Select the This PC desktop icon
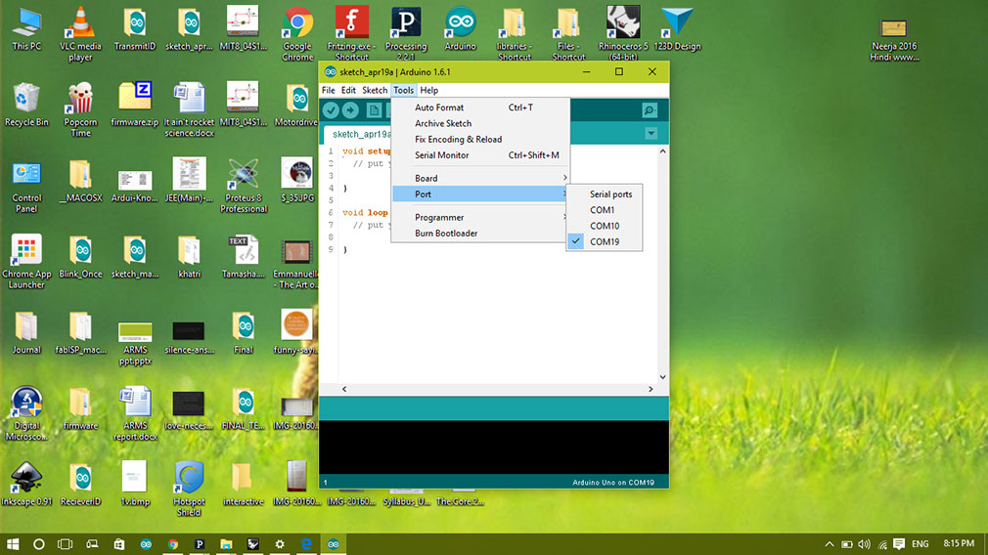Image resolution: width=988 pixels, height=555 pixels. (x=26, y=29)
